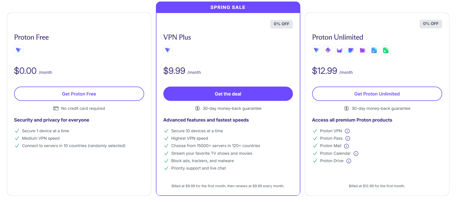
Task: Click the 0% OFF badge on VPN Plus
Action: tap(282, 24)
